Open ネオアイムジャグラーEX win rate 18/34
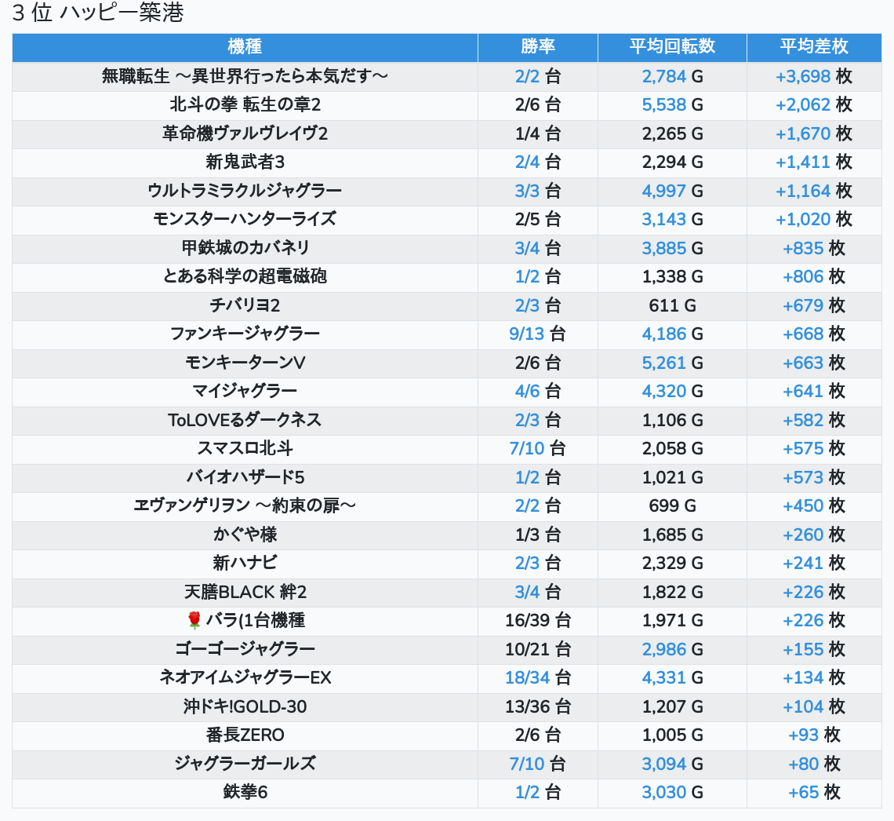 526,677
